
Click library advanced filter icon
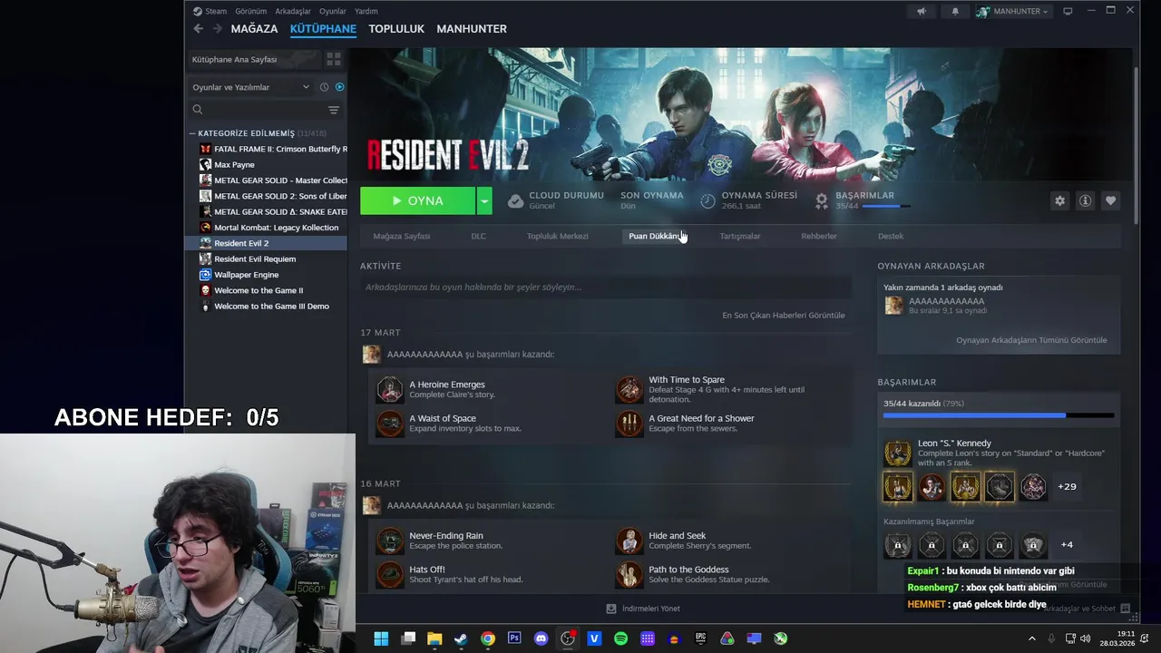pyautogui.click(x=334, y=110)
